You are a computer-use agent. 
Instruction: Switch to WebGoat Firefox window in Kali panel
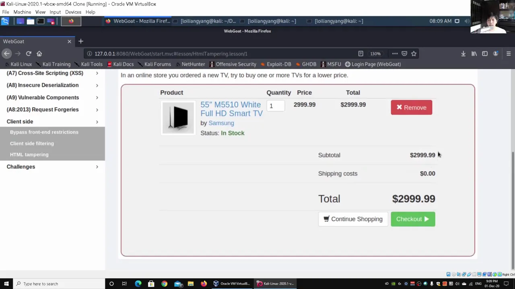138,21
